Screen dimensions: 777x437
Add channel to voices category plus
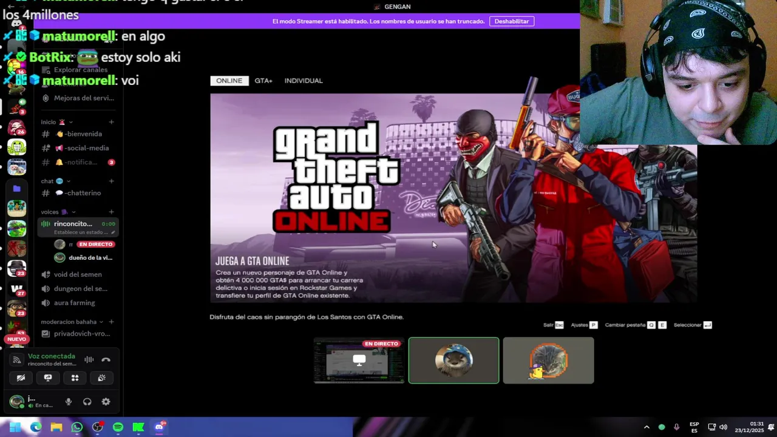[111, 212]
